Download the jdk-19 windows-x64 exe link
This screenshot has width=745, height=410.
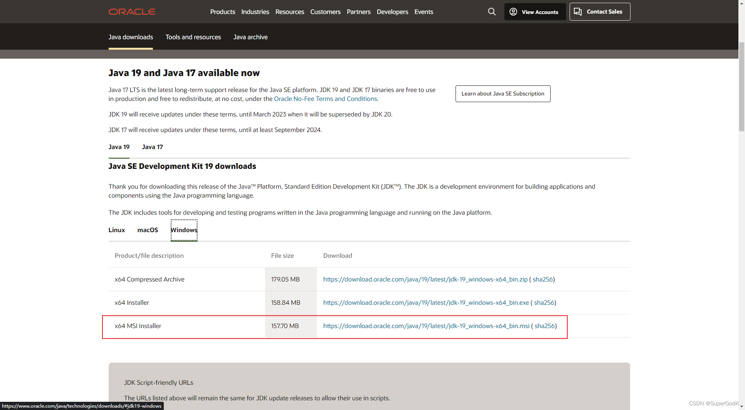[x=426, y=302]
